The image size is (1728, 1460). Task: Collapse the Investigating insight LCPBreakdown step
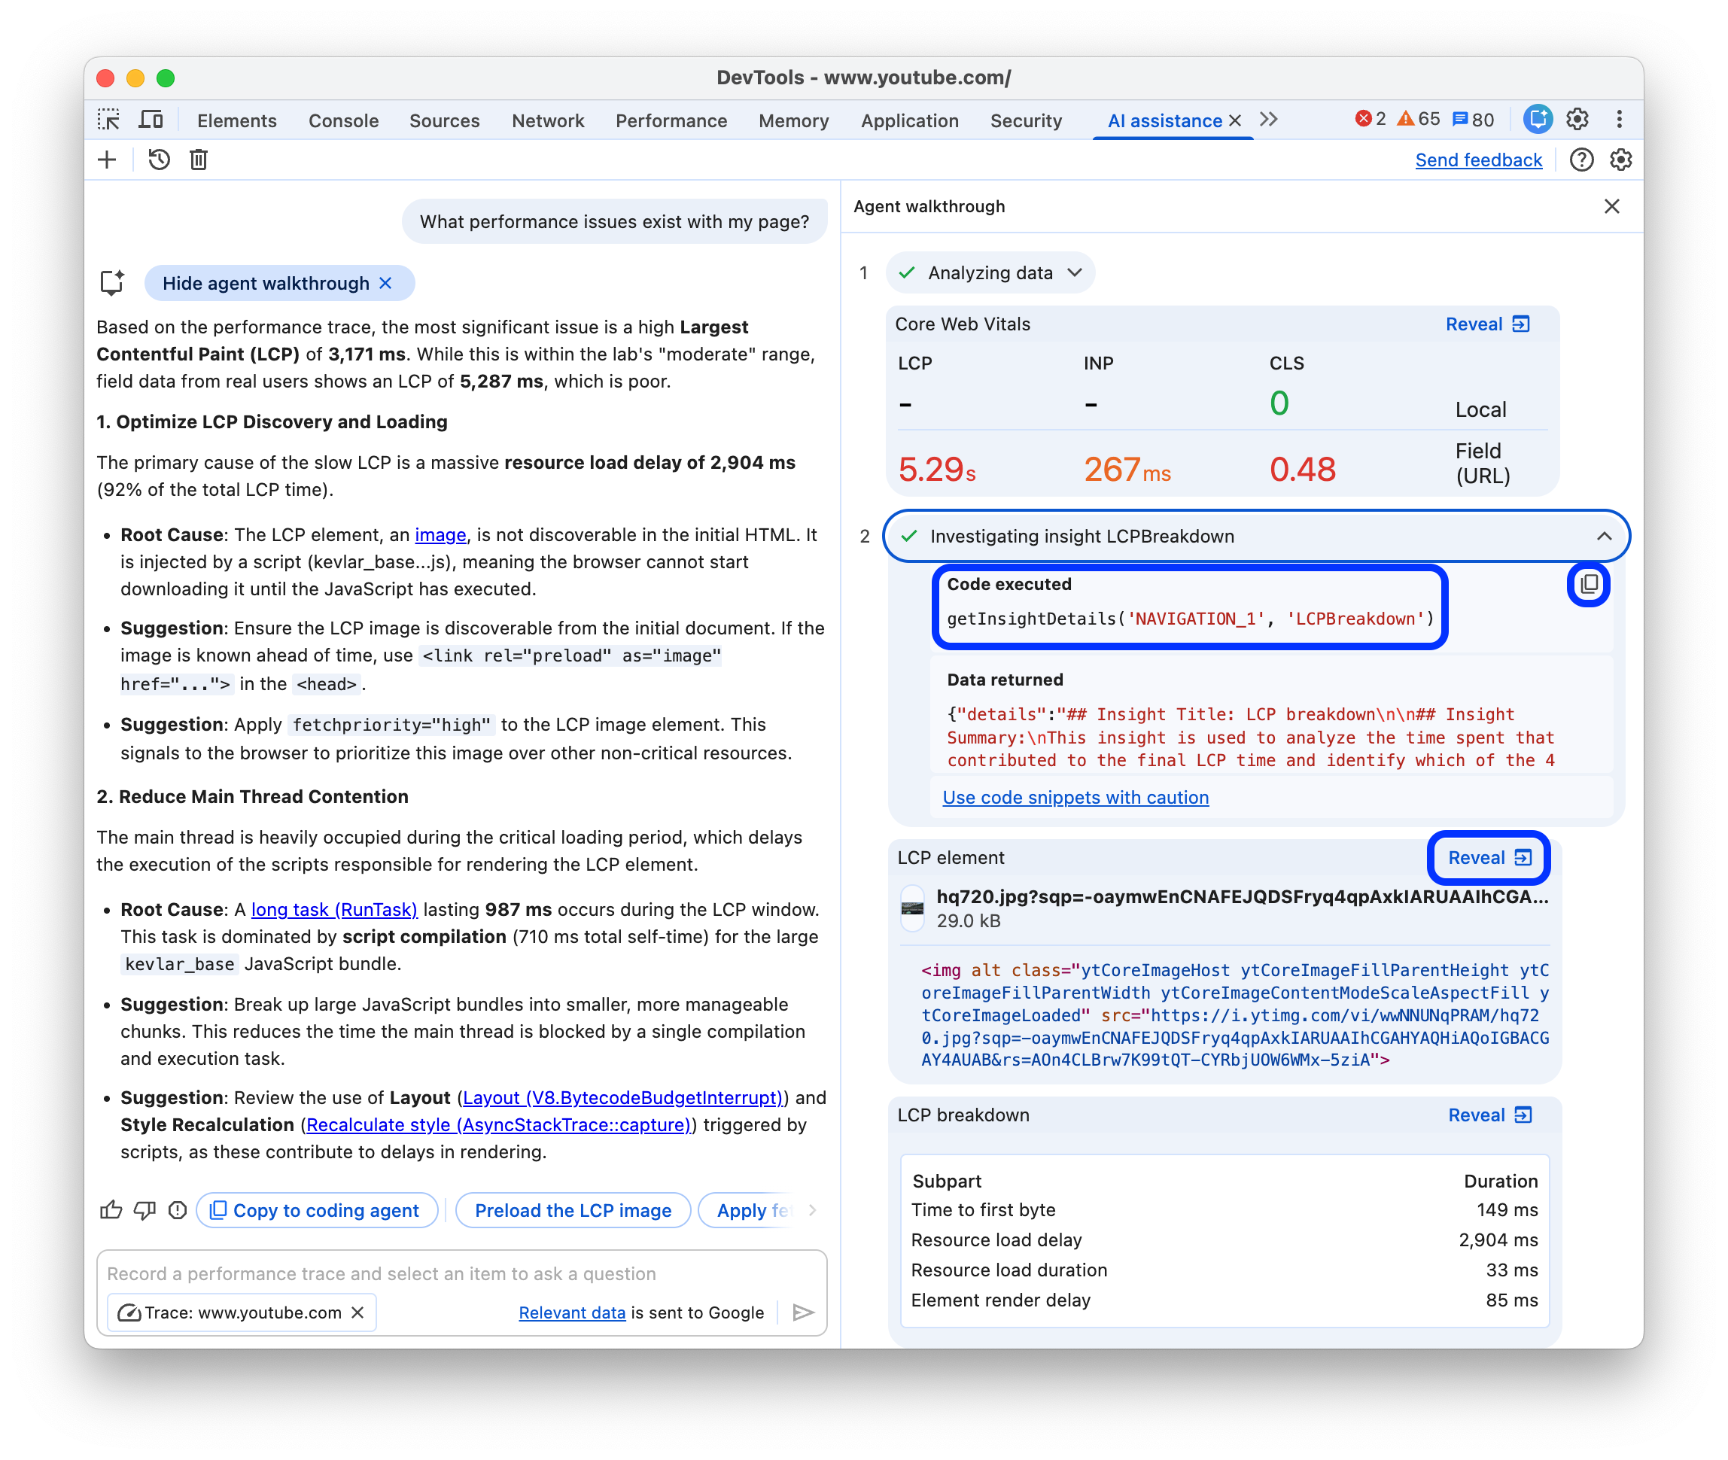pyautogui.click(x=1256, y=537)
